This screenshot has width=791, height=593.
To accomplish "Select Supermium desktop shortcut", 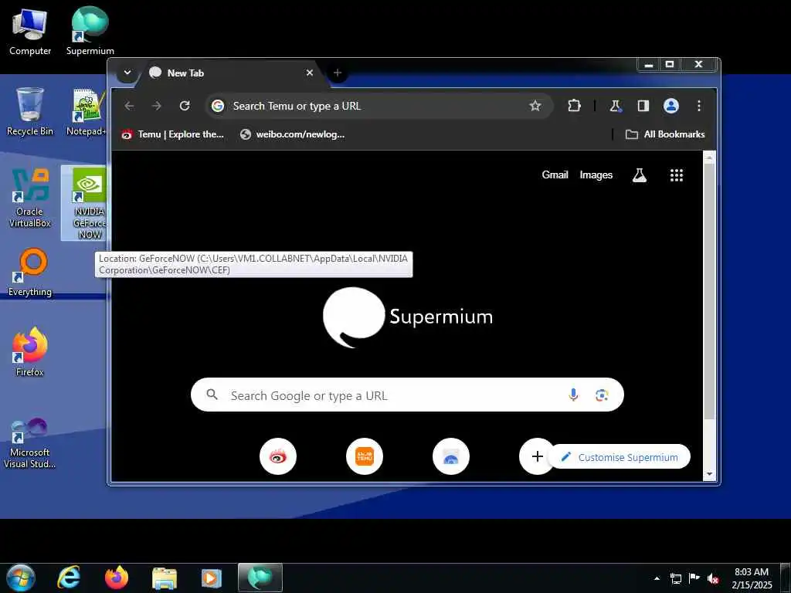I will coord(90,31).
